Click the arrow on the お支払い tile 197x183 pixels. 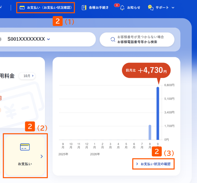42,156
